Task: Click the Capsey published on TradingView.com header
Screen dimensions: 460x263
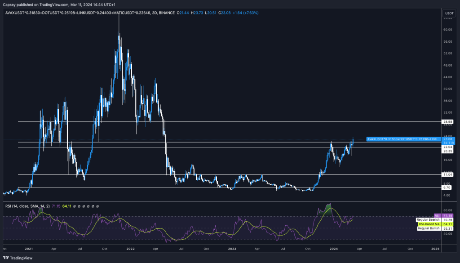Action: pyautogui.click(x=59, y=4)
